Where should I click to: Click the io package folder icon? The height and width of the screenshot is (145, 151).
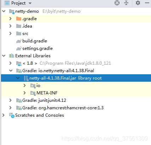[x=33, y=86]
